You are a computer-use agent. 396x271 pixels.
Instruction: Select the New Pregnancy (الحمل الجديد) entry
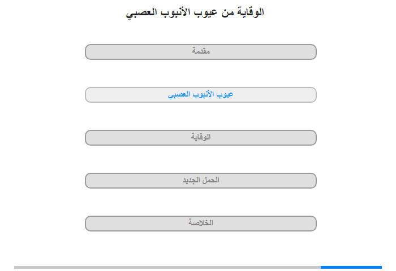[200, 181]
